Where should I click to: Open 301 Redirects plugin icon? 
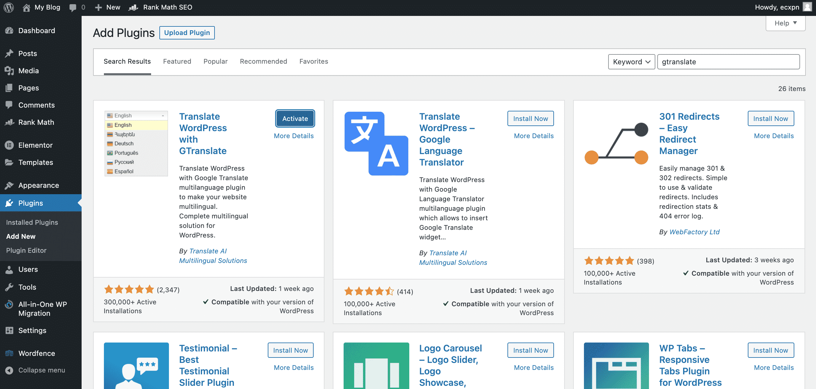[616, 144]
